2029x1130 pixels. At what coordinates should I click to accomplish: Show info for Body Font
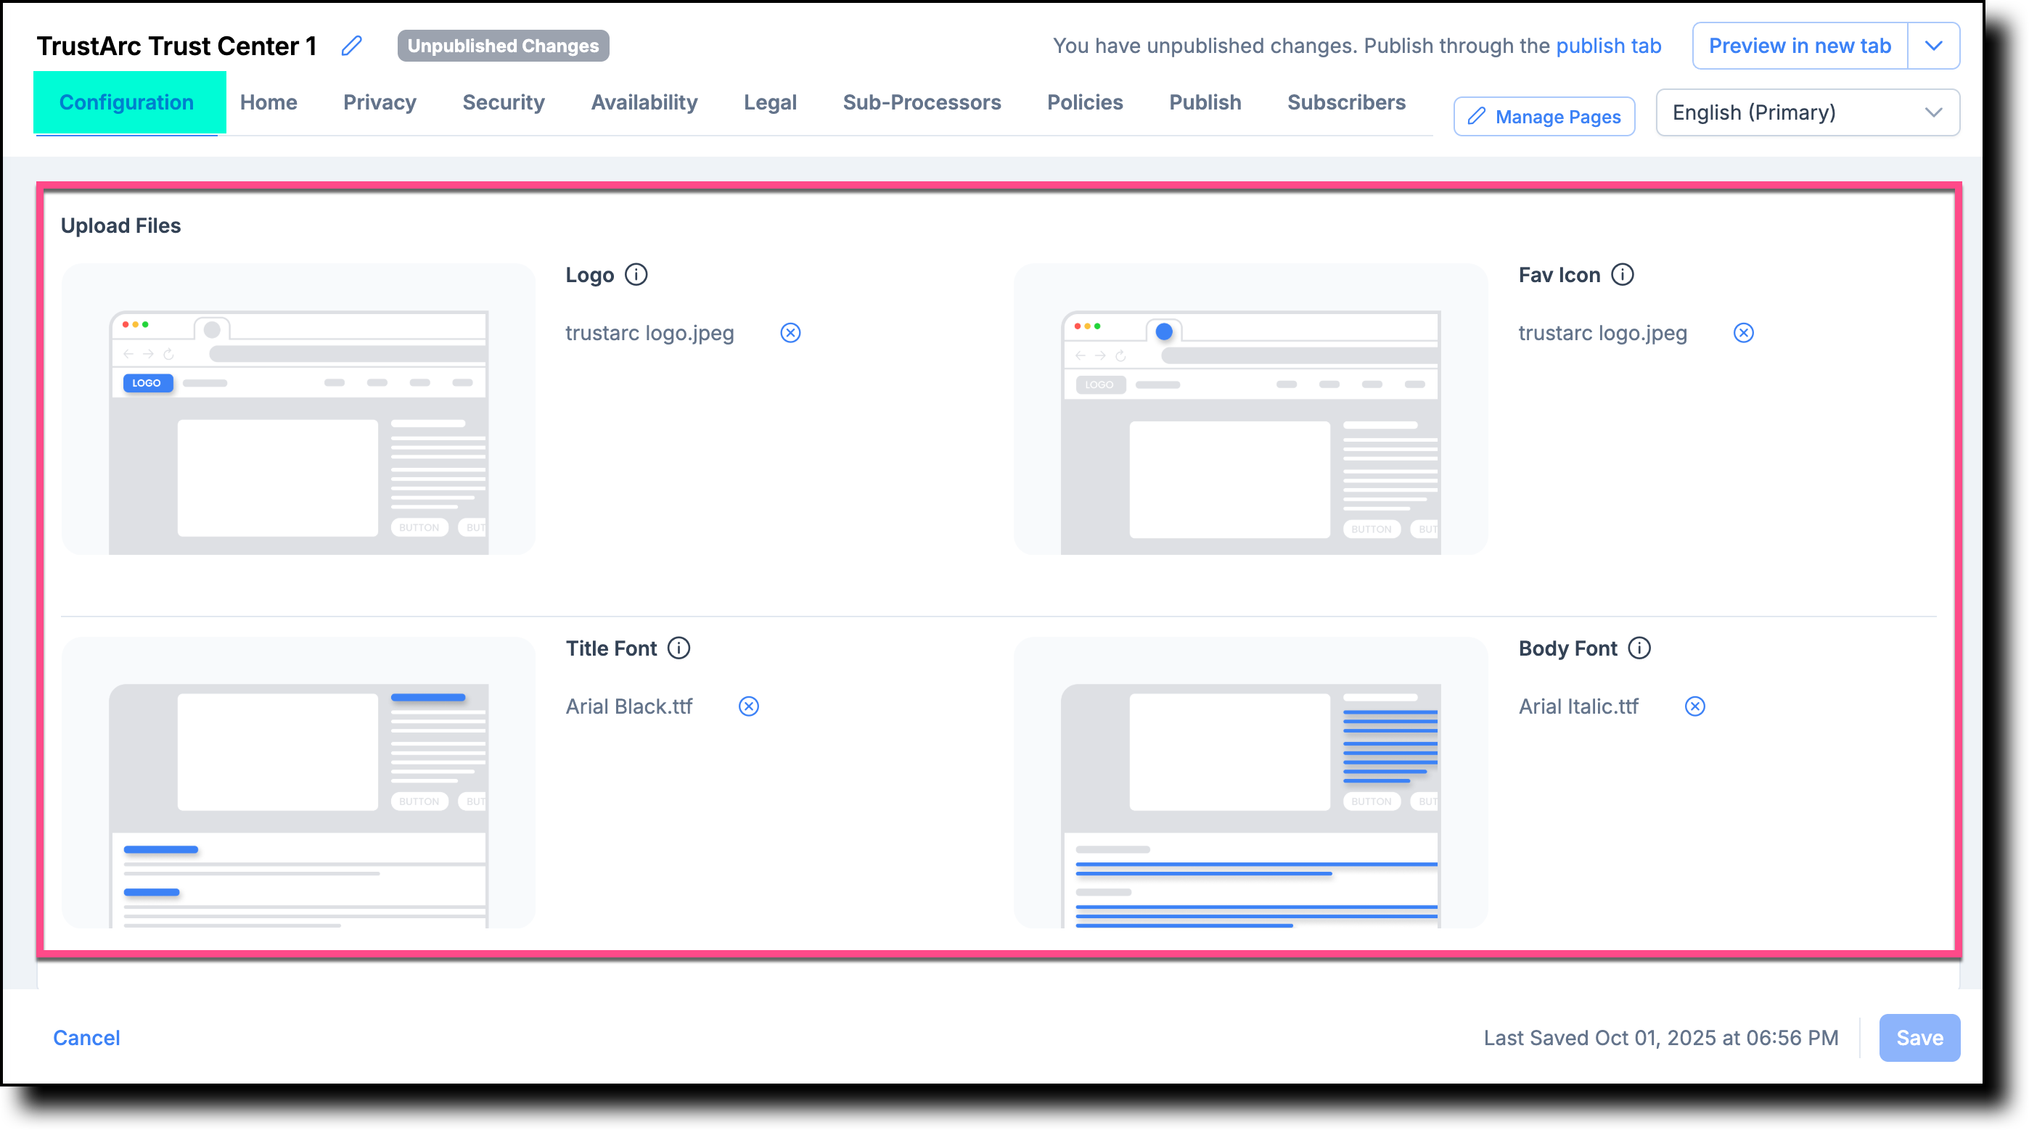1639,648
